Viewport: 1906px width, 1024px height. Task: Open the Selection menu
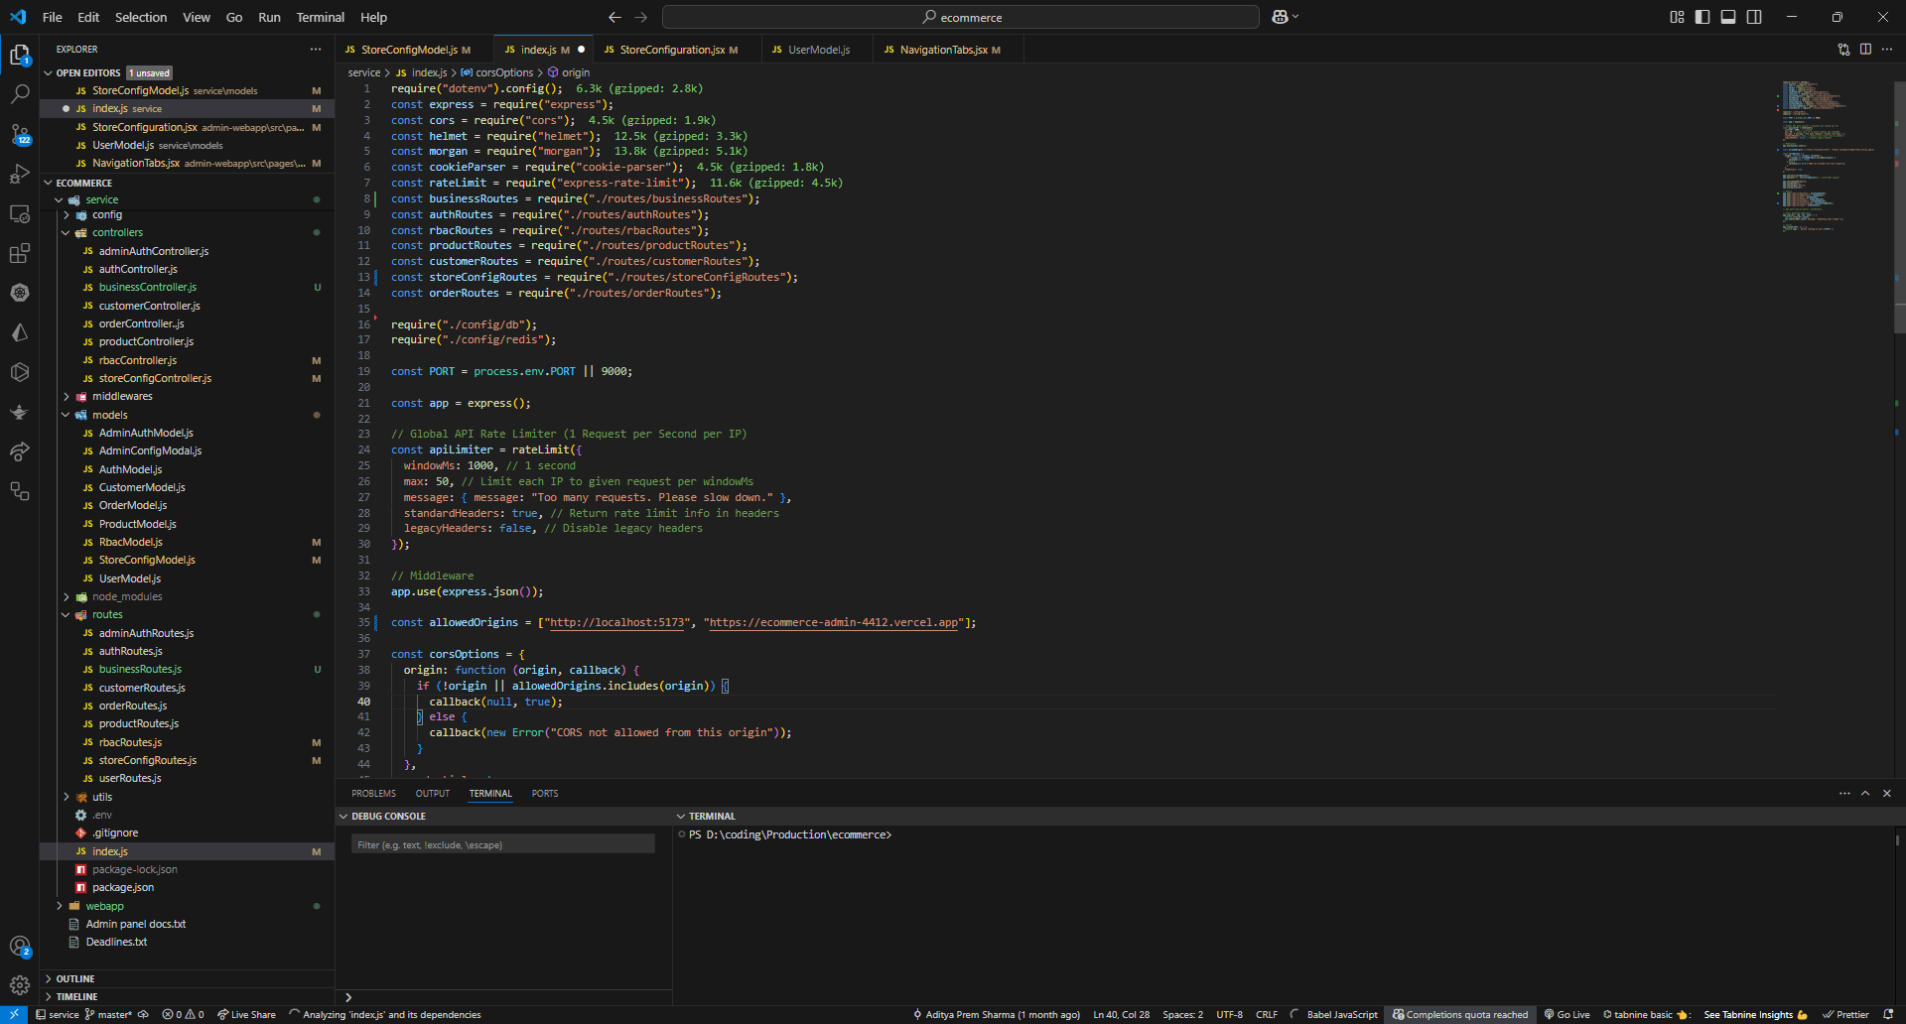click(141, 17)
